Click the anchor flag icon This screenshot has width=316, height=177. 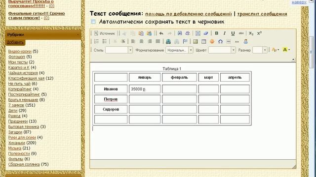pos(185,41)
